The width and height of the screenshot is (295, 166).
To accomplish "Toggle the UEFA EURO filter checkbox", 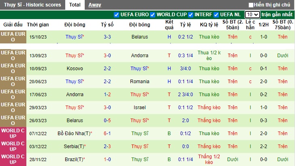I will coord(117,15).
